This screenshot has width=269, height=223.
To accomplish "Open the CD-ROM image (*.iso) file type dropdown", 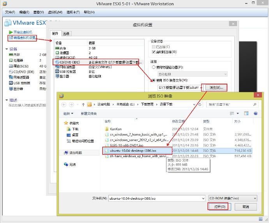I will point(233,198).
